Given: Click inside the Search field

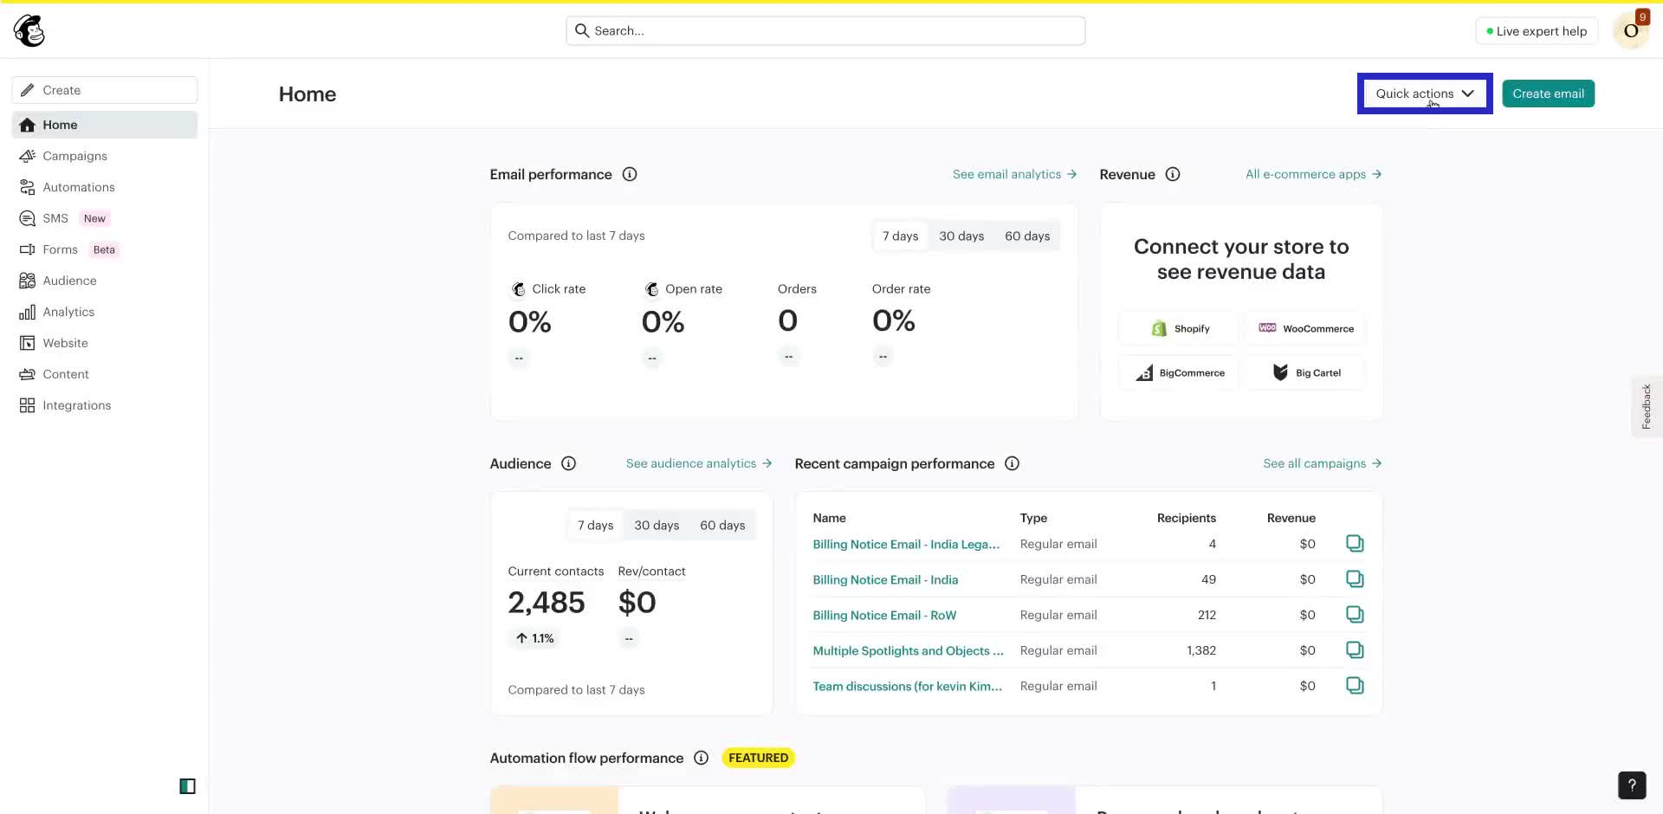Looking at the screenshot, I should [823, 30].
